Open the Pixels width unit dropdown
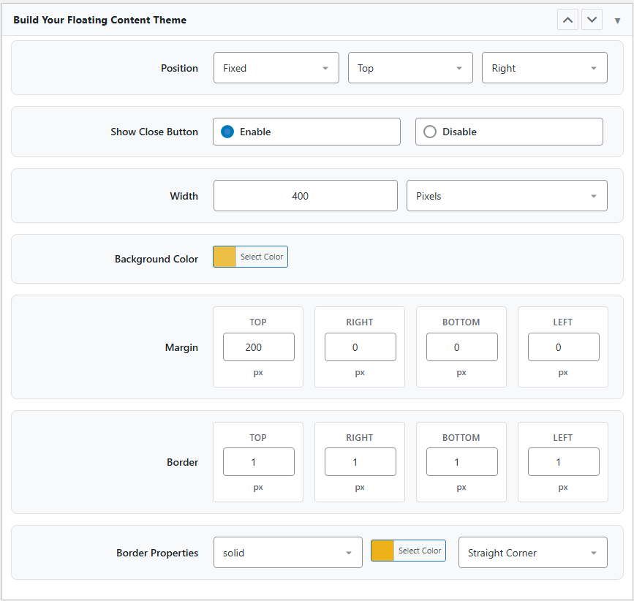634x601 pixels. click(507, 195)
